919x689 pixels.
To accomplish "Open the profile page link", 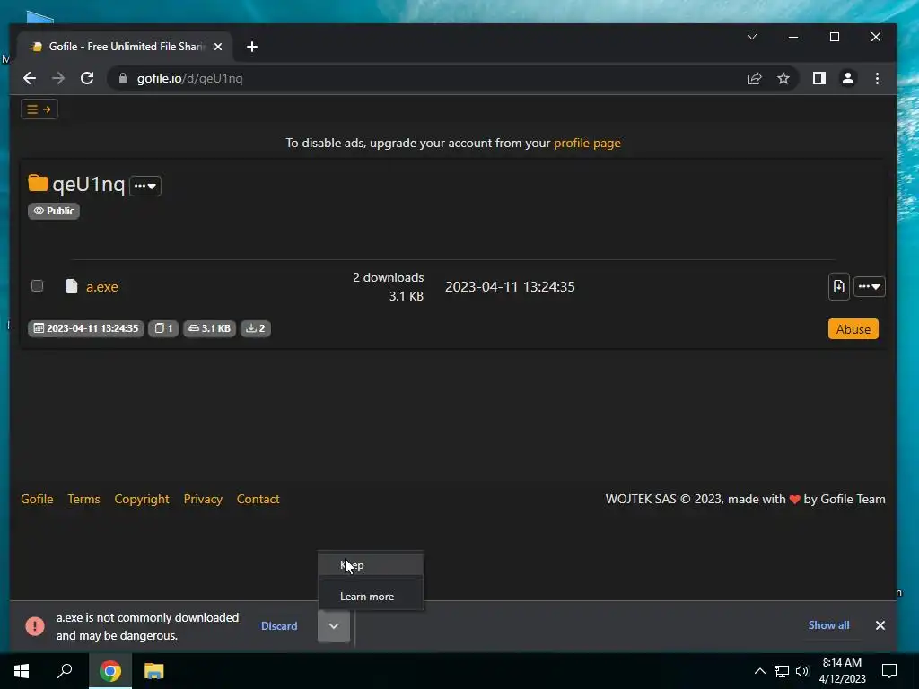I will pyautogui.click(x=587, y=143).
